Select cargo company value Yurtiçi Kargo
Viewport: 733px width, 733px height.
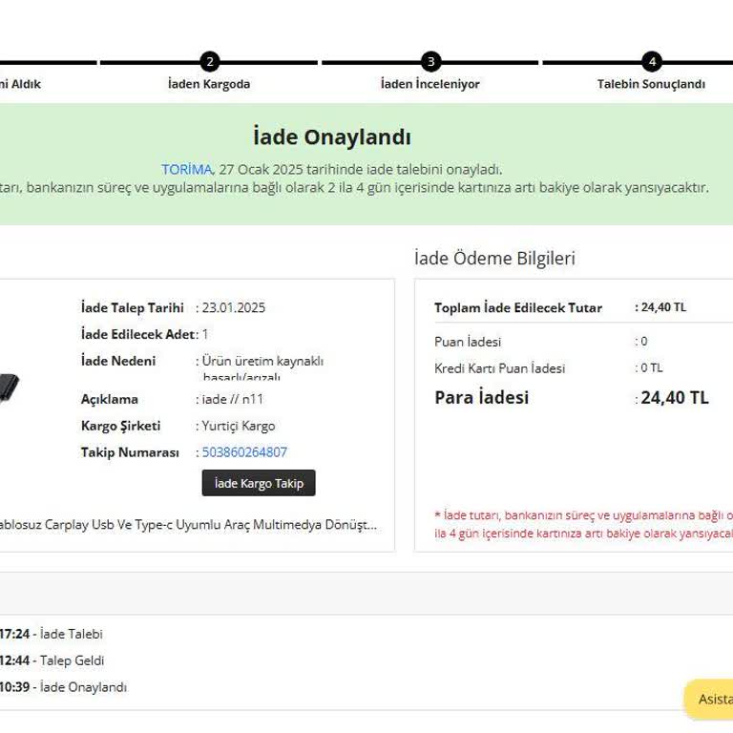coord(239,426)
